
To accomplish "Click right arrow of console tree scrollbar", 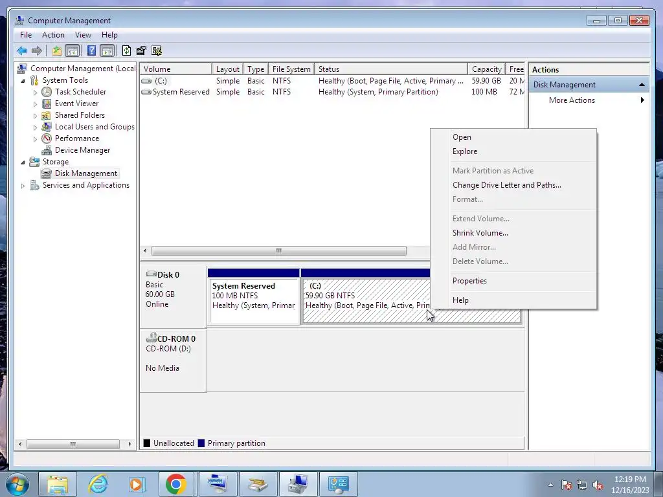I will click(x=129, y=444).
